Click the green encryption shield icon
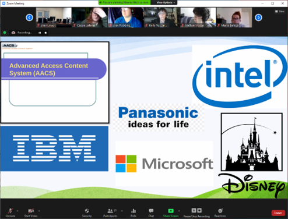288x219 pixels. point(5,33)
